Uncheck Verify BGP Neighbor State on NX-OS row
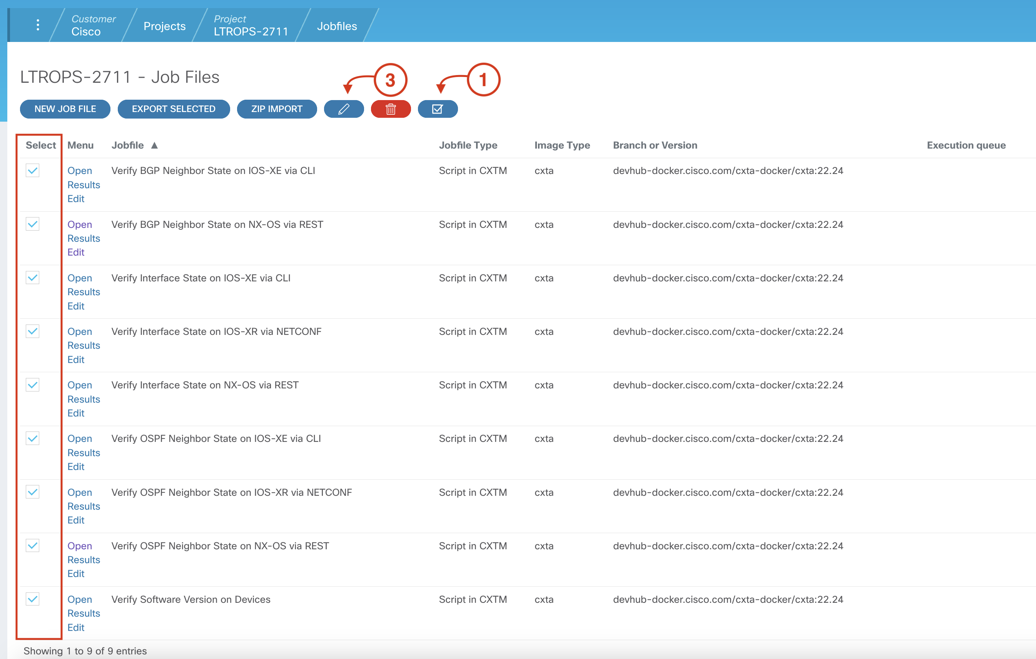The height and width of the screenshot is (659, 1036). coord(33,224)
